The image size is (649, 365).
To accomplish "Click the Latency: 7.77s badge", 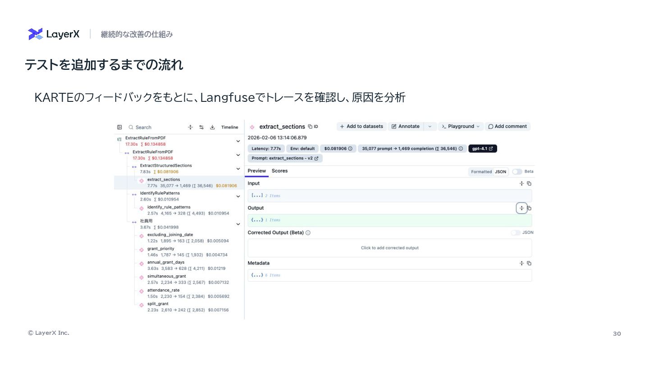I will [x=266, y=148].
